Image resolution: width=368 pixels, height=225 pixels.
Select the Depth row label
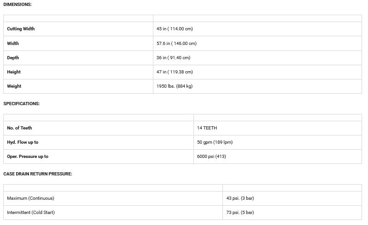[x=13, y=58]
